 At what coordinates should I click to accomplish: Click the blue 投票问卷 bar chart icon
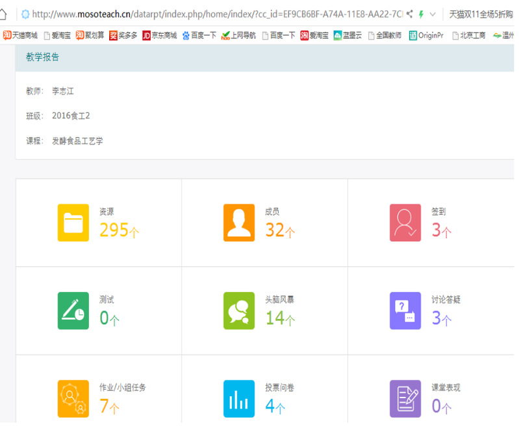point(239,398)
